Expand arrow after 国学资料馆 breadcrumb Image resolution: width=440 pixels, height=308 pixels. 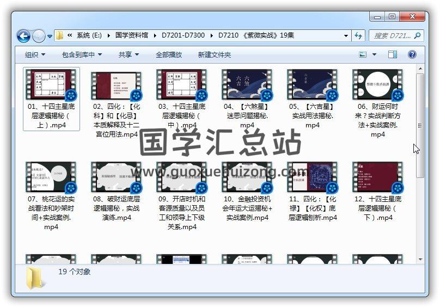pos(155,35)
